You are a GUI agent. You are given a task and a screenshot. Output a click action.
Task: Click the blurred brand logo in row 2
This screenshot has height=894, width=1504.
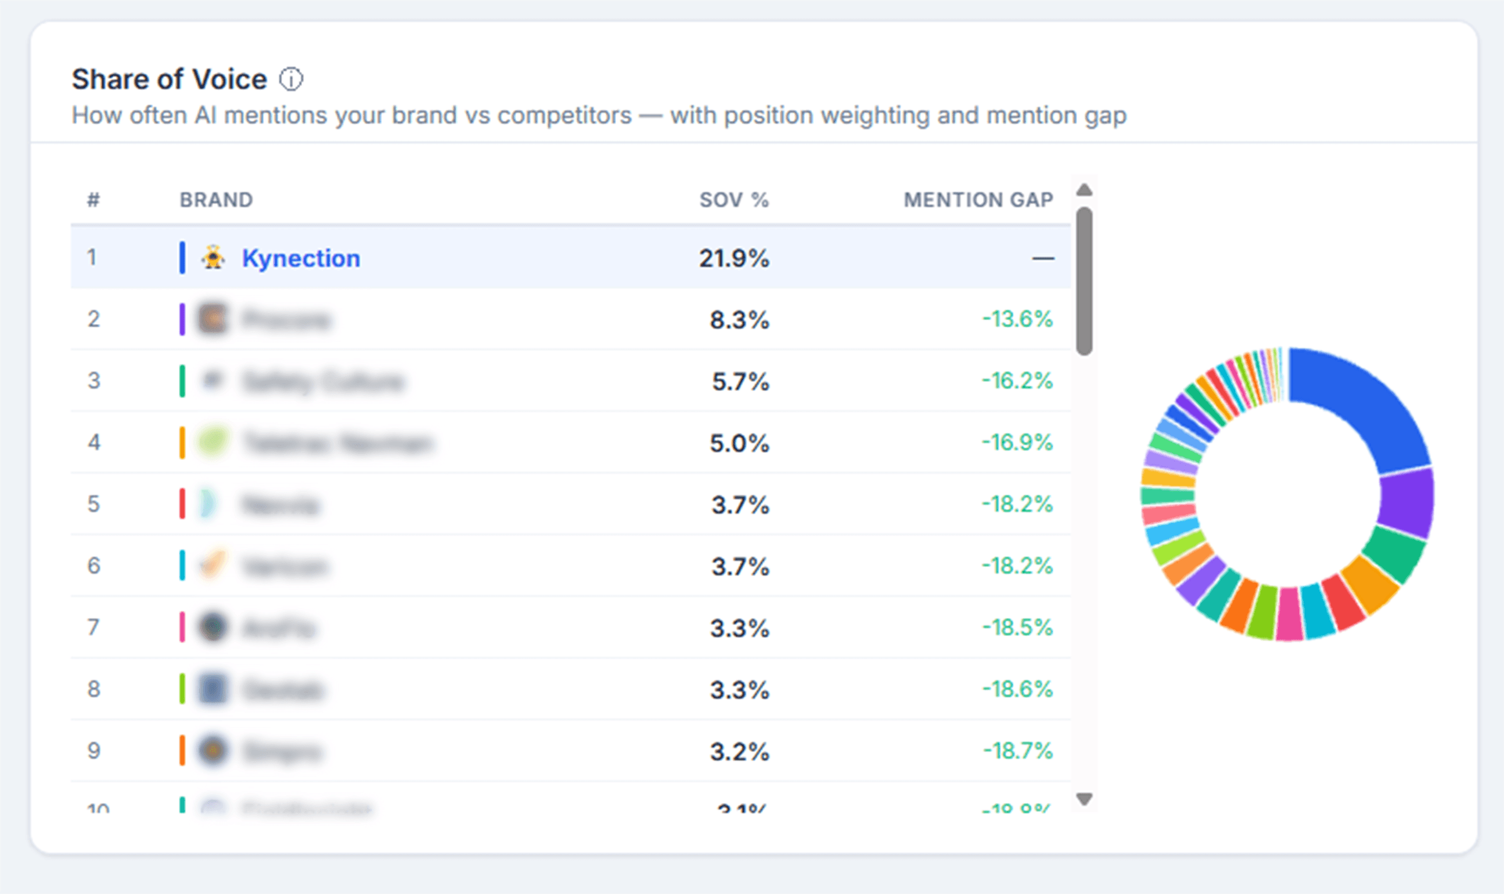[213, 319]
